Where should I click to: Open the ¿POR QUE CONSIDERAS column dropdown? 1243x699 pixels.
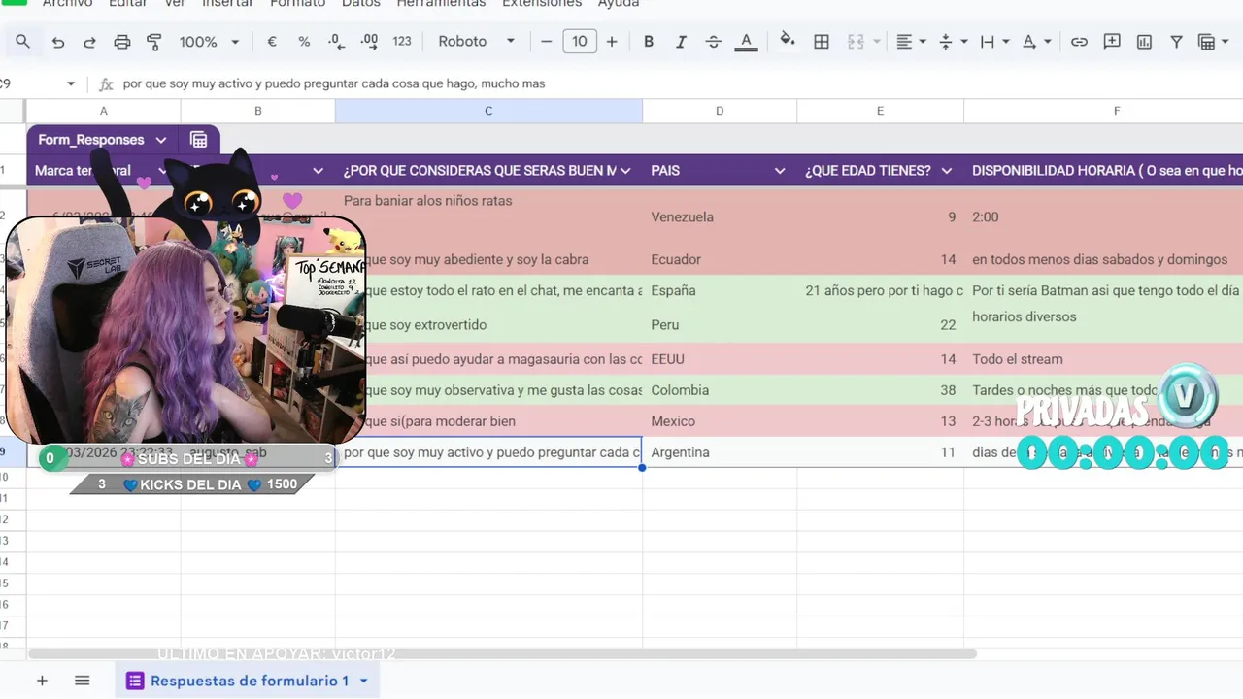click(x=626, y=171)
